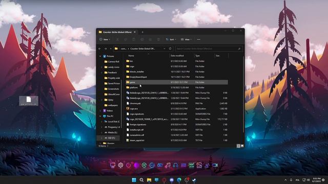Expand the Feedback folder in the tree
The image size is (328, 184).
tap(101, 73)
